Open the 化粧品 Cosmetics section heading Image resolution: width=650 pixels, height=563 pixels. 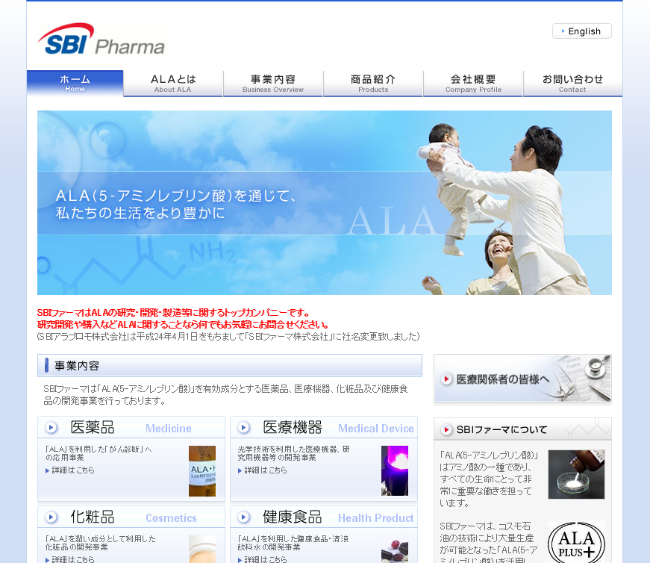click(131, 517)
